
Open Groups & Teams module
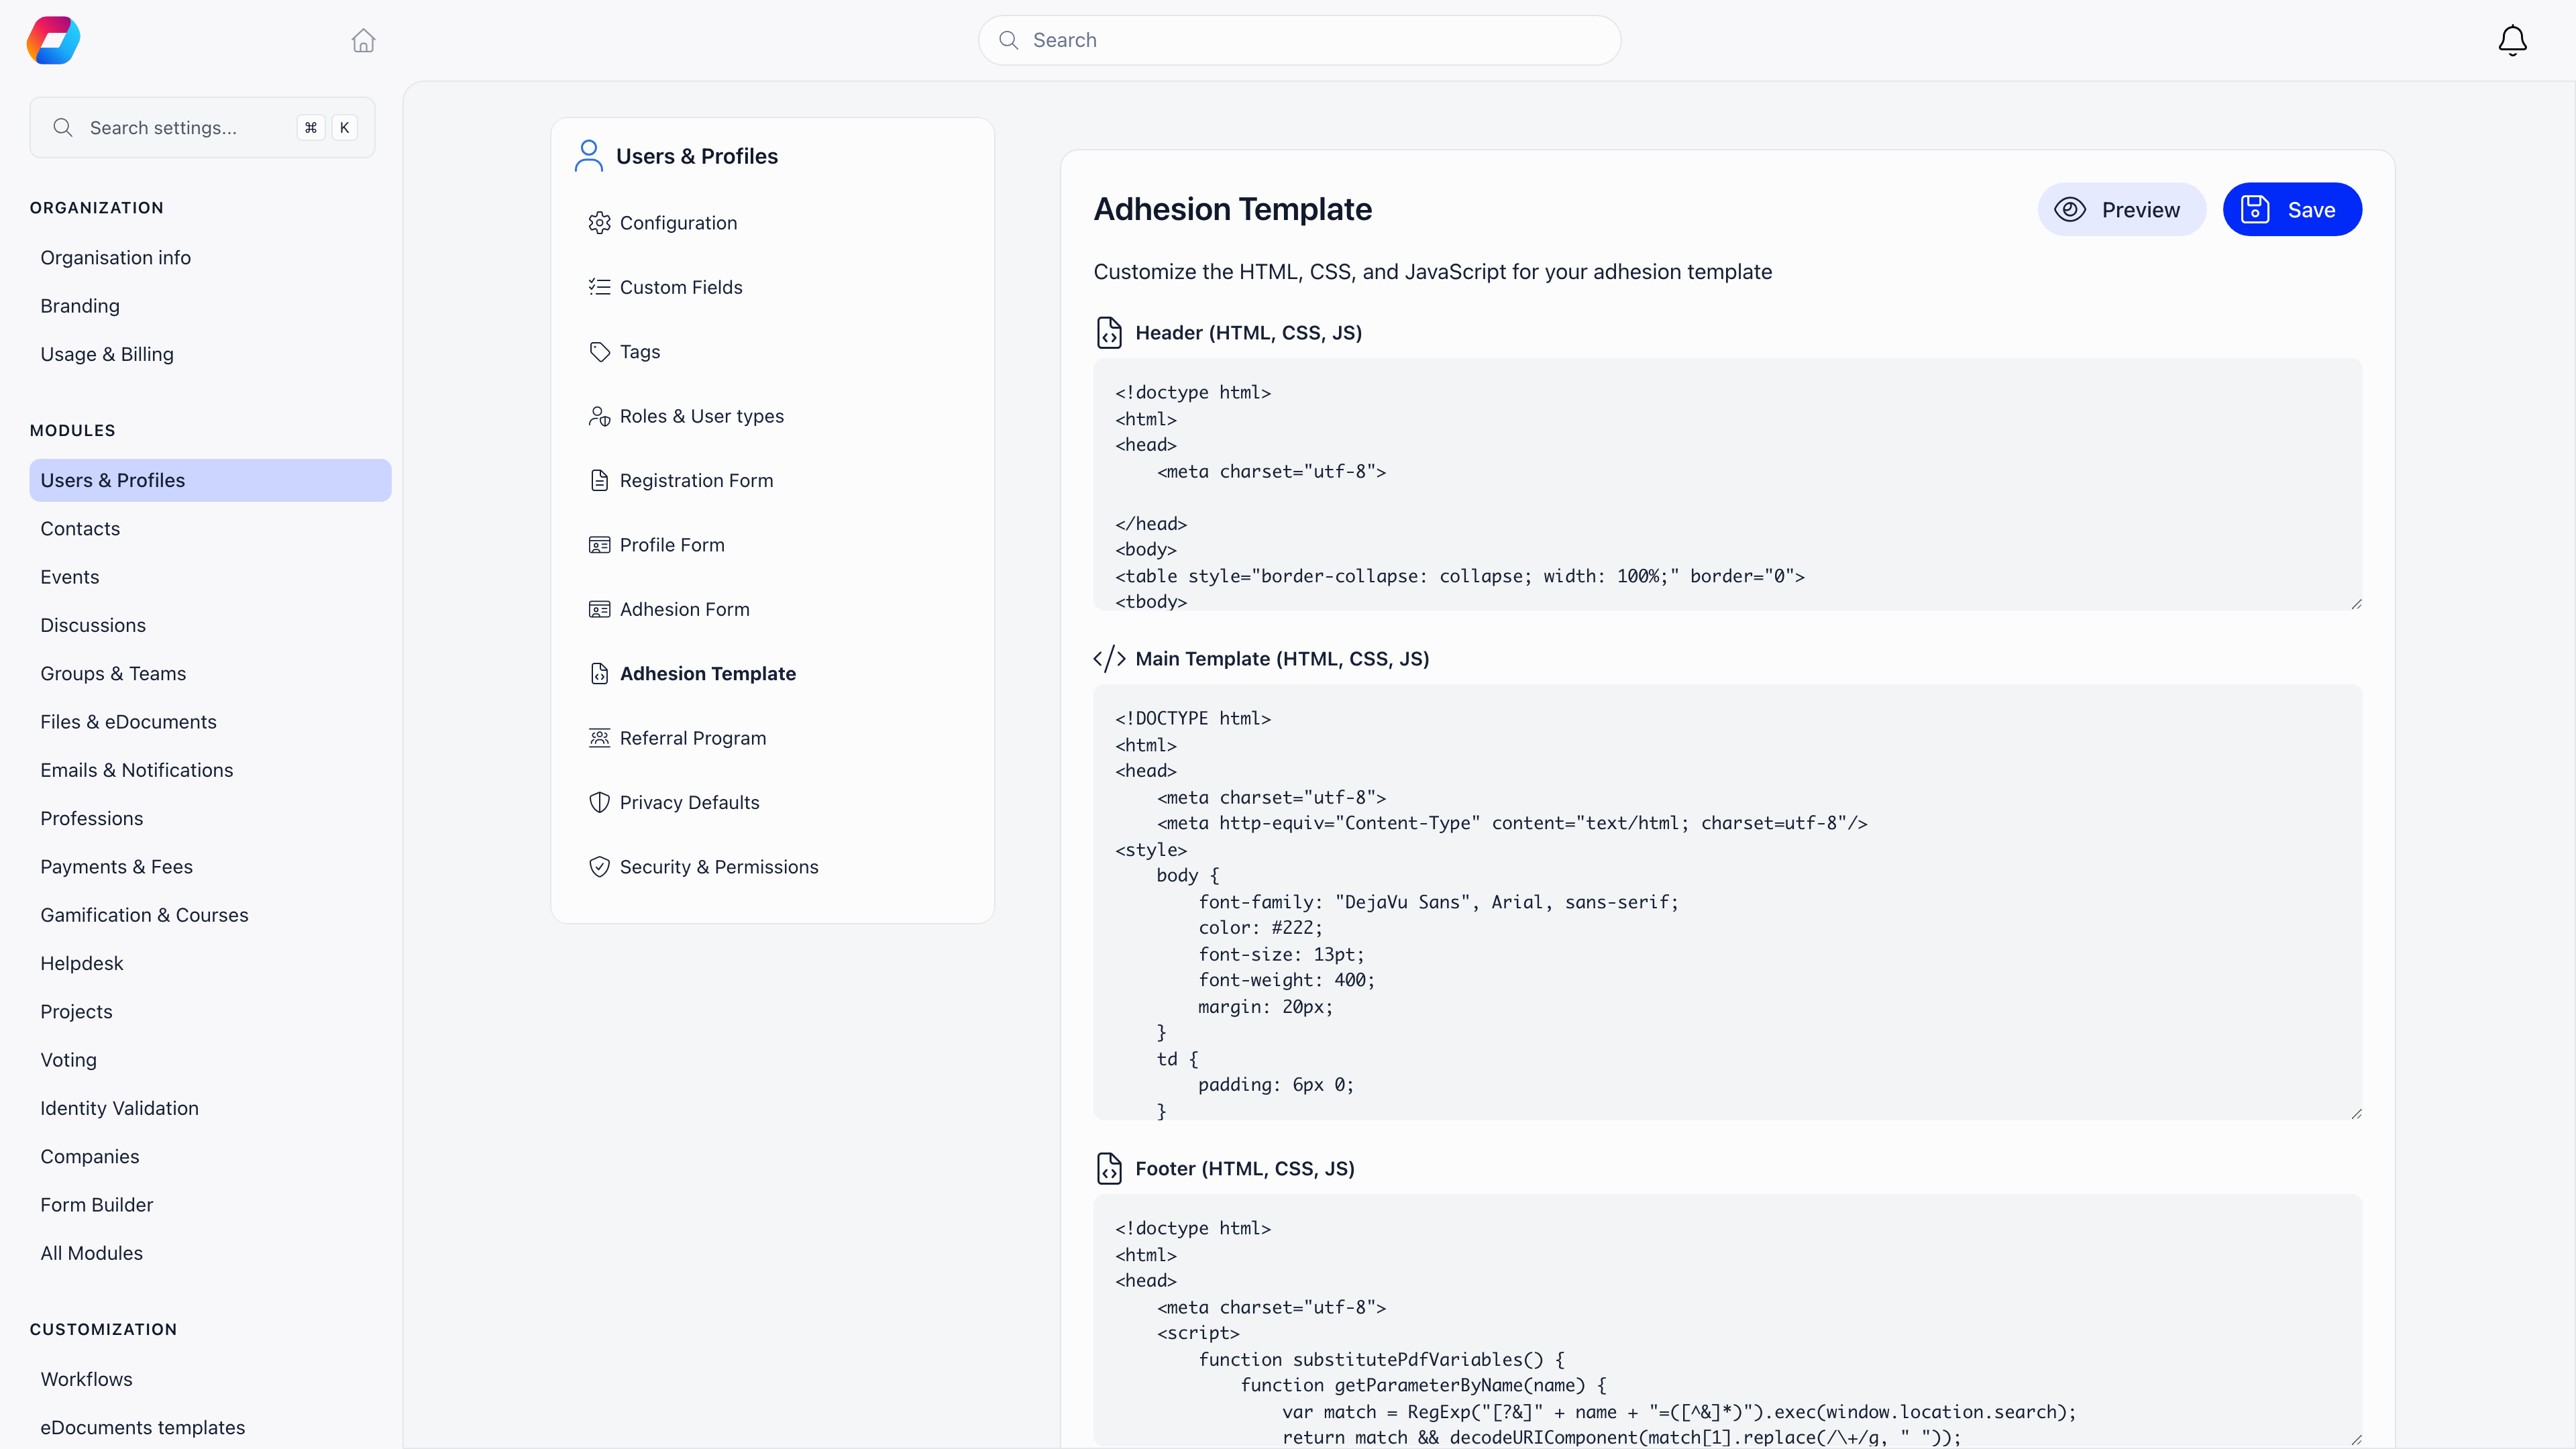pyautogui.click(x=113, y=674)
